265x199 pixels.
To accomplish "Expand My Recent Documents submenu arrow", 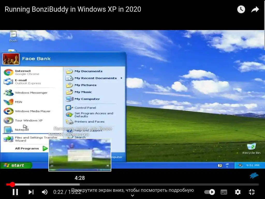I will (x=121, y=78).
